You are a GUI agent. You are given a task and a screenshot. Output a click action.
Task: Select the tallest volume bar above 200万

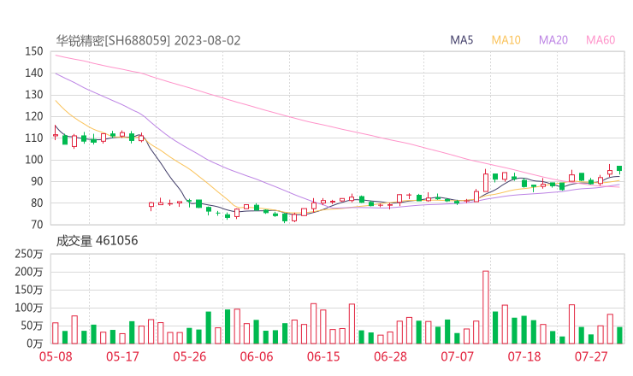(486, 308)
